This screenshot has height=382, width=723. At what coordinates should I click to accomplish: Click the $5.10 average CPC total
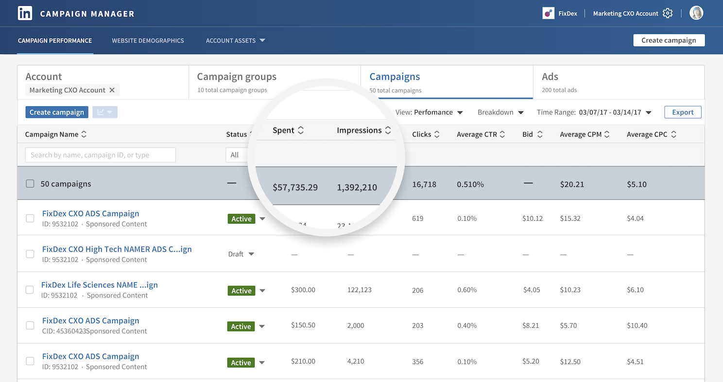637,185
